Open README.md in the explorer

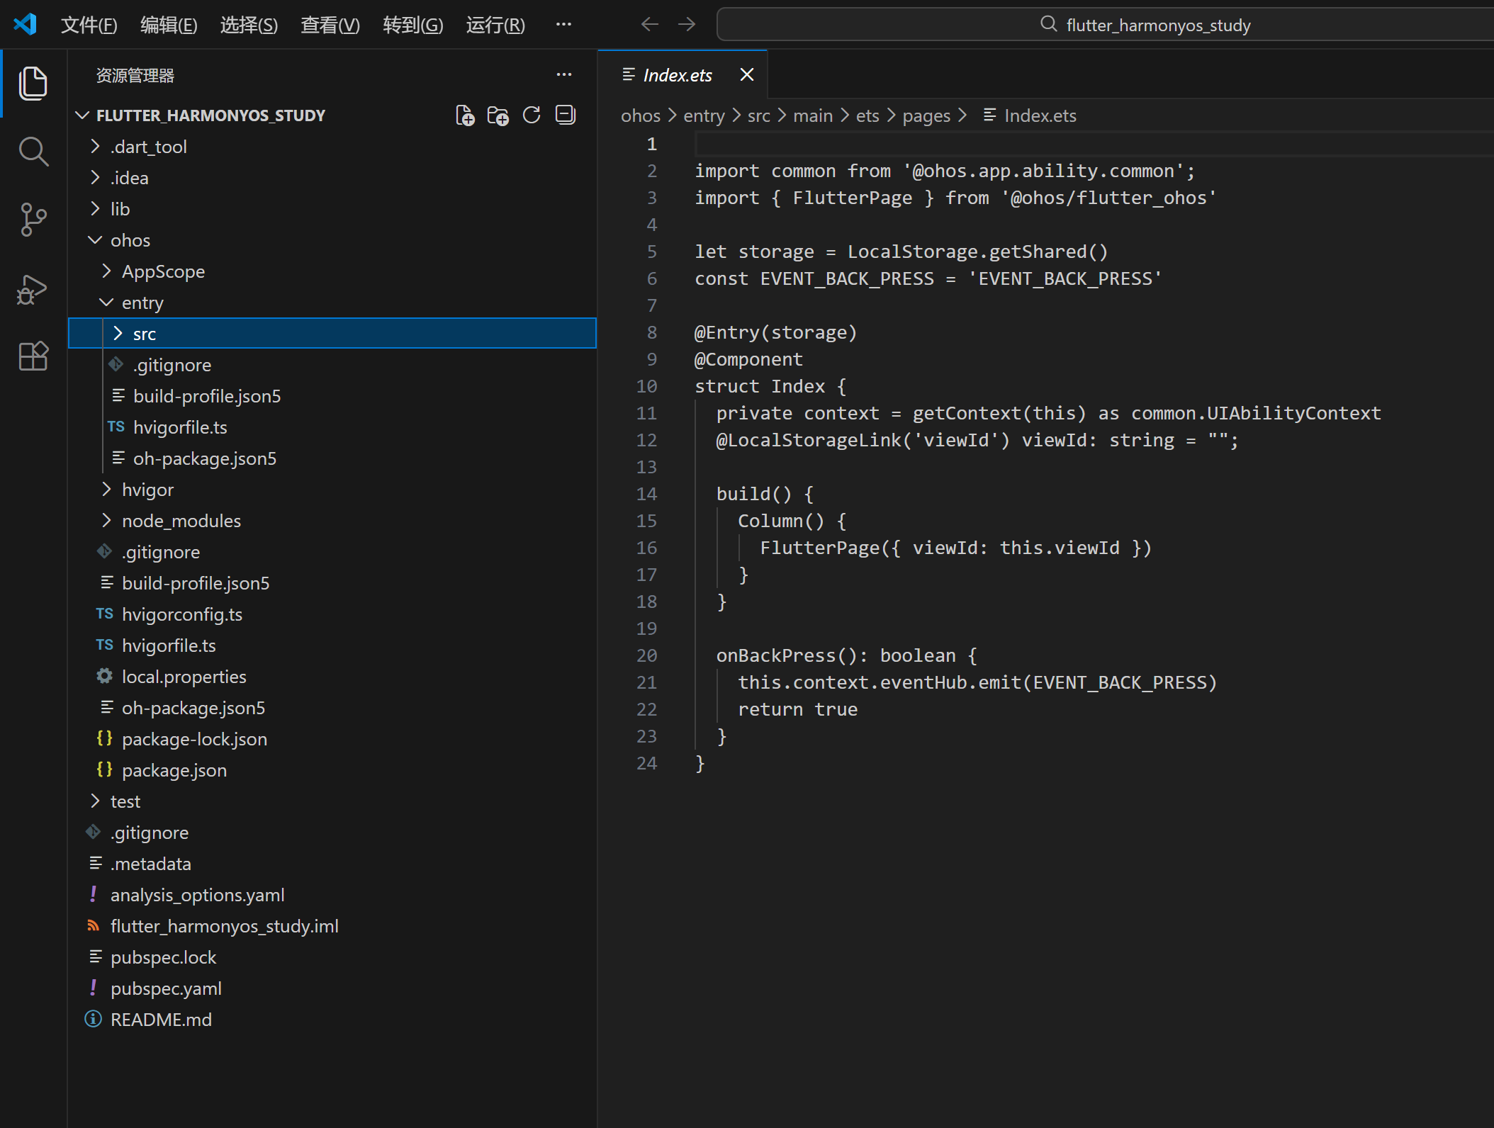click(161, 1020)
